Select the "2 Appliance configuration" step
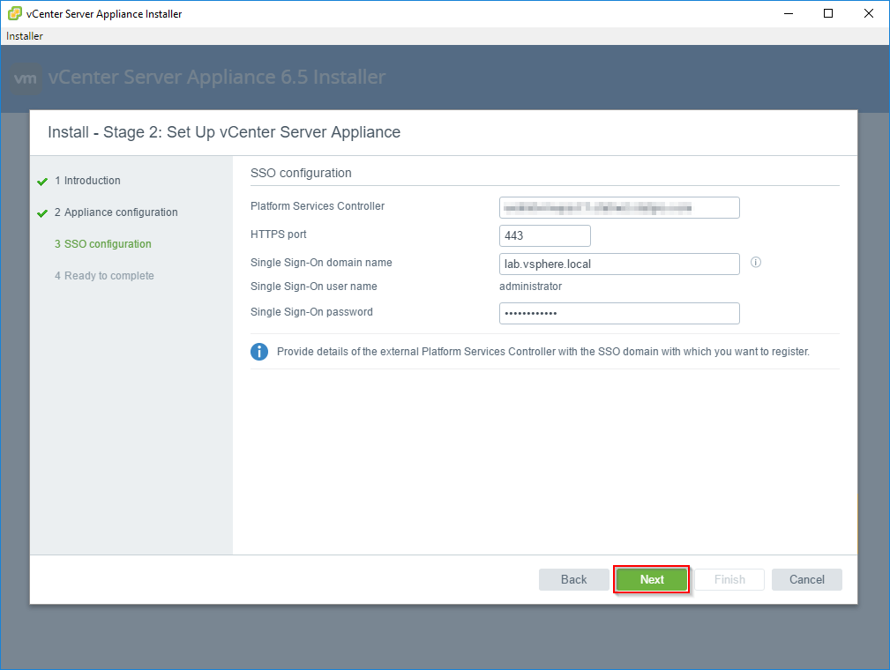Image resolution: width=890 pixels, height=670 pixels. pos(117,212)
